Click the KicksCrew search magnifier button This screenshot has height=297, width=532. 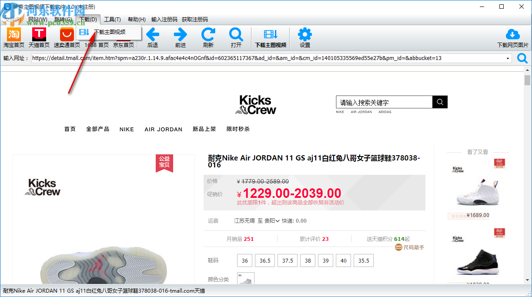tap(439, 102)
